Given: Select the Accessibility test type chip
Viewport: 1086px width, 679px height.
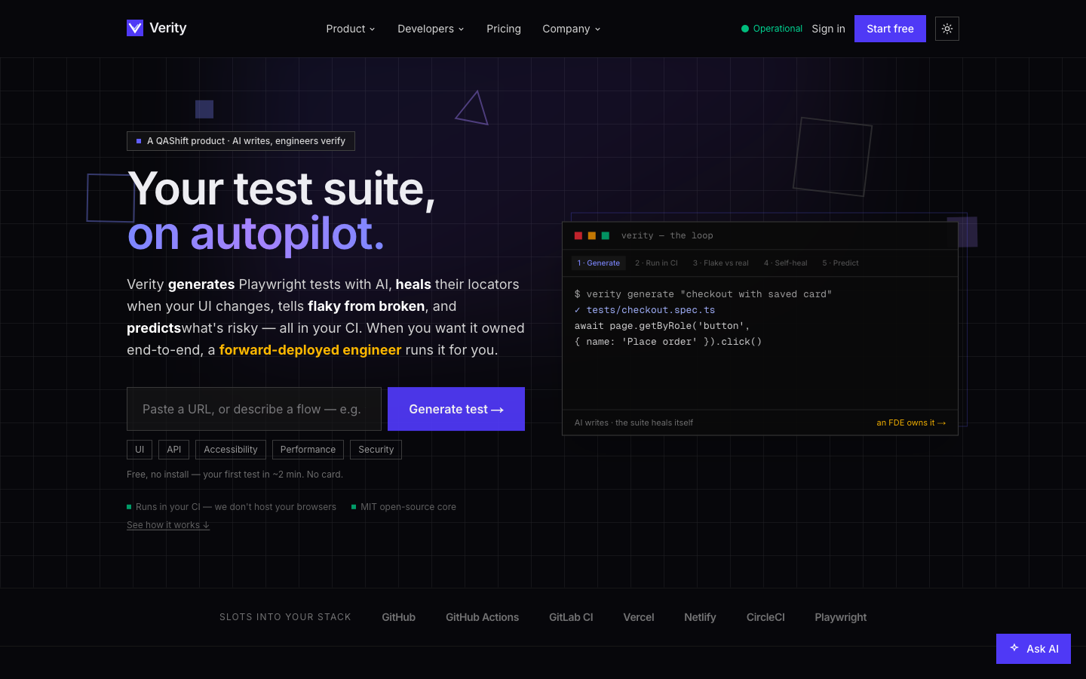Looking at the screenshot, I should pos(231,450).
